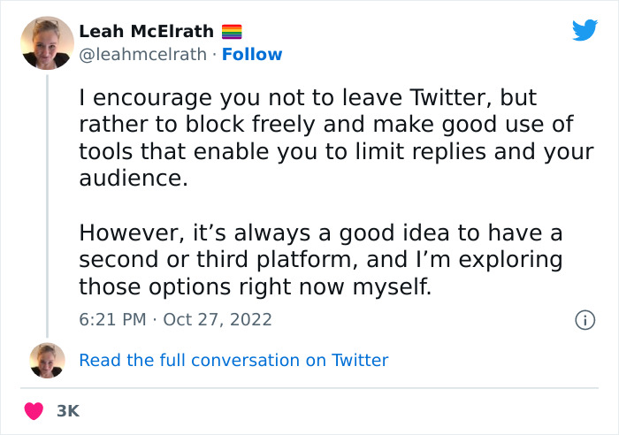Read the full conversation on Twitter
The image size is (619, 435).
233,360
